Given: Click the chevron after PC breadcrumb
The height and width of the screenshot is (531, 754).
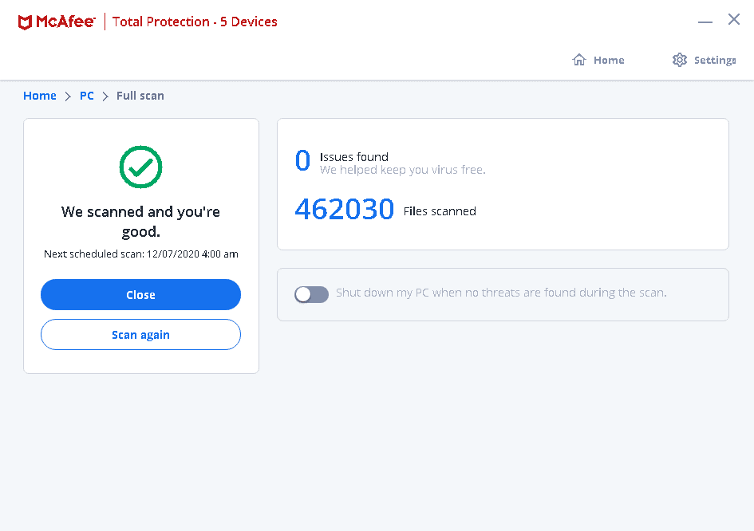Looking at the screenshot, I should tap(104, 95).
